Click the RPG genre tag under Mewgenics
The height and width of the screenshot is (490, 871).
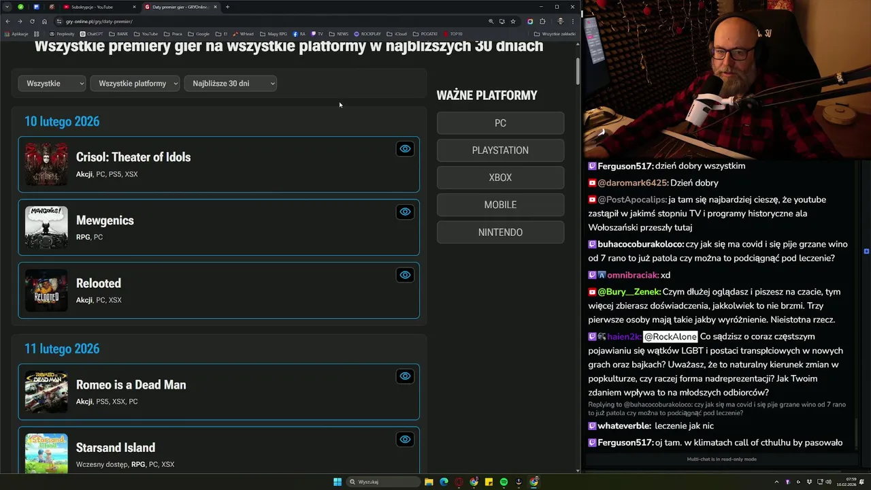point(83,237)
